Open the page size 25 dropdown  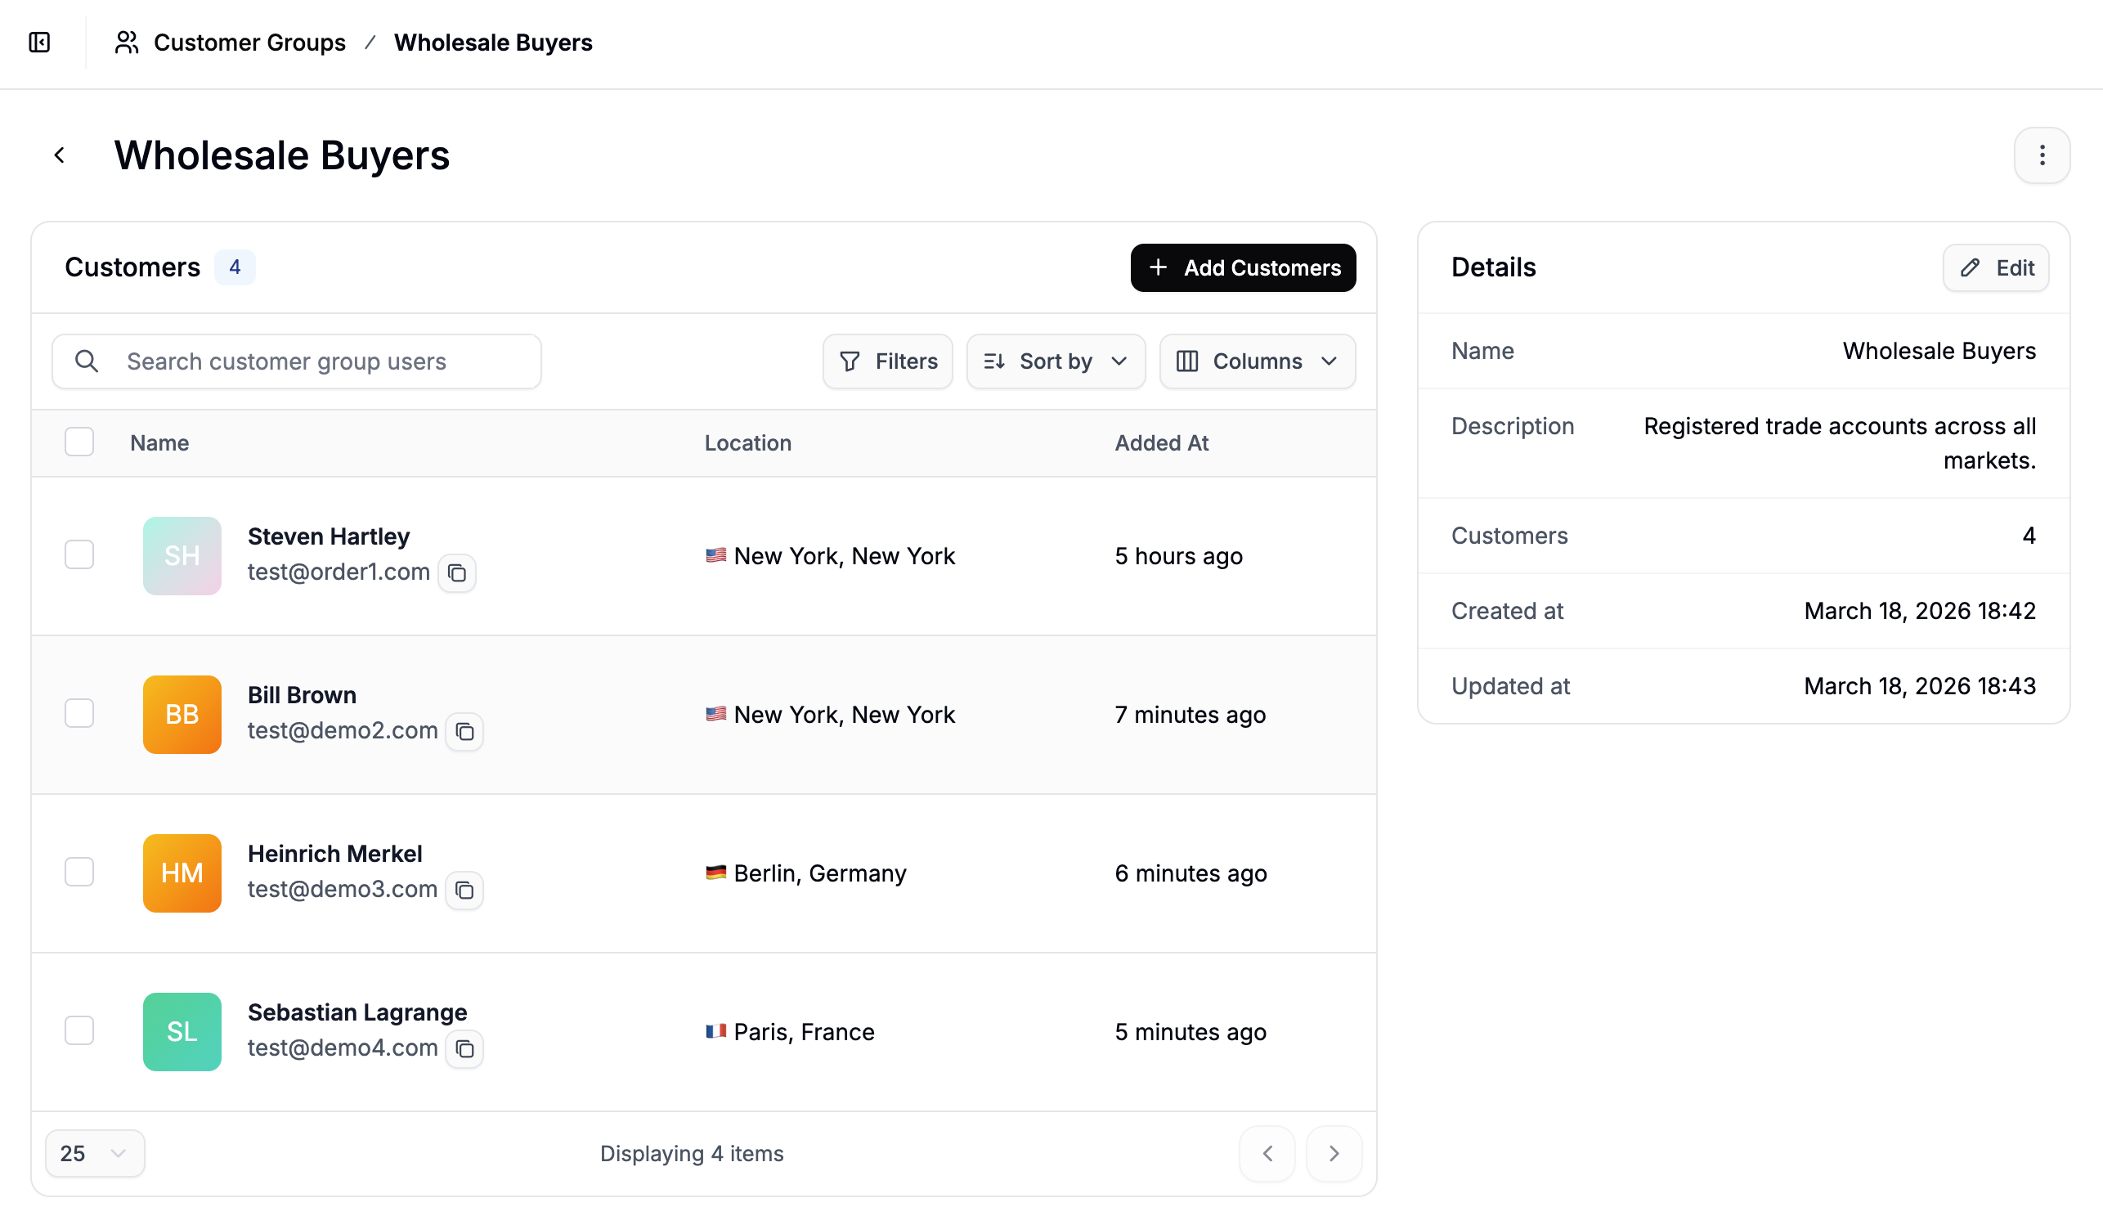point(94,1152)
